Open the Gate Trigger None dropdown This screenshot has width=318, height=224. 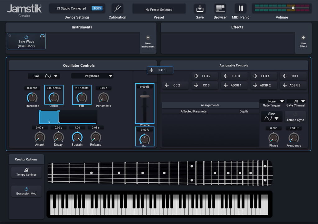(272, 101)
